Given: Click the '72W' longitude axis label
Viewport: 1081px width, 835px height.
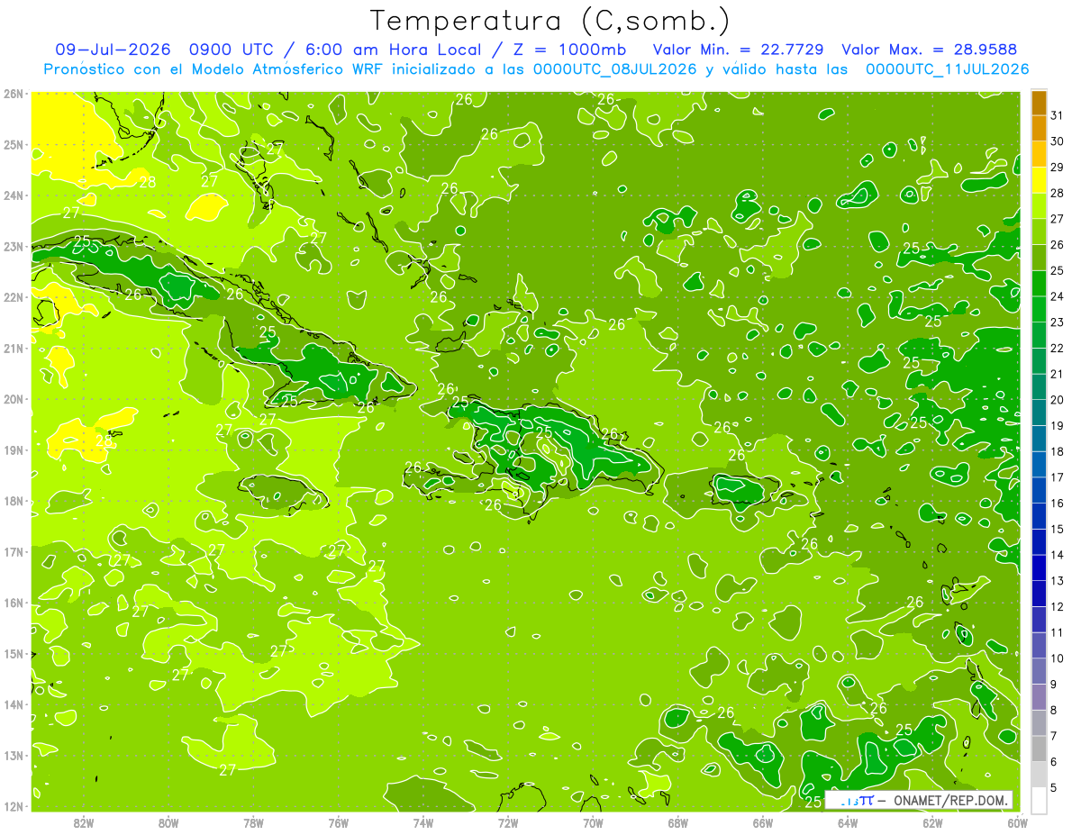Looking at the screenshot, I should pos(508,822).
